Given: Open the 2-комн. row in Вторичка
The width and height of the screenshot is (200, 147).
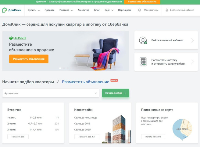Looking at the screenshot, I should [x=33, y=123].
